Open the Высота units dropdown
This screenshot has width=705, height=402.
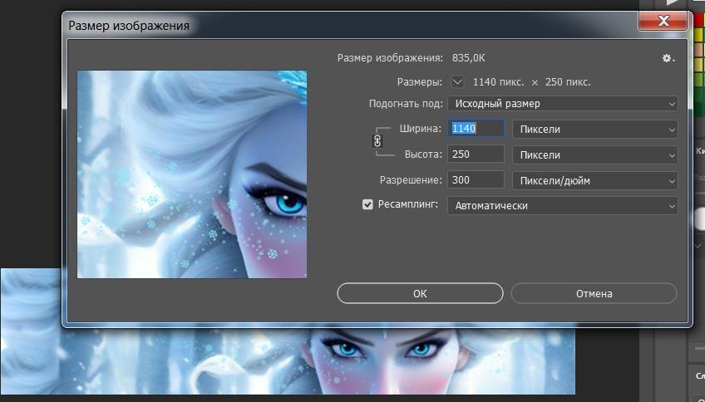click(x=595, y=155)
